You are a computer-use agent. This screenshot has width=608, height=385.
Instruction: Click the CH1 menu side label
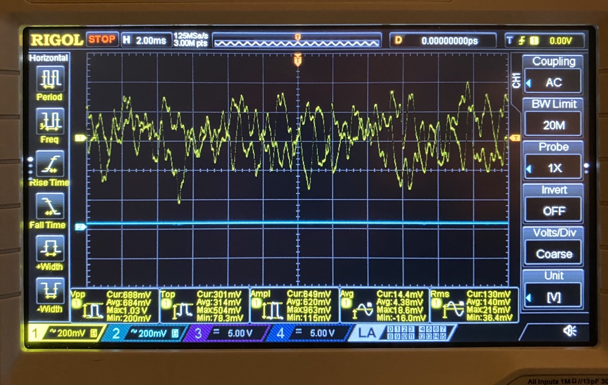[x=516, y=81]
